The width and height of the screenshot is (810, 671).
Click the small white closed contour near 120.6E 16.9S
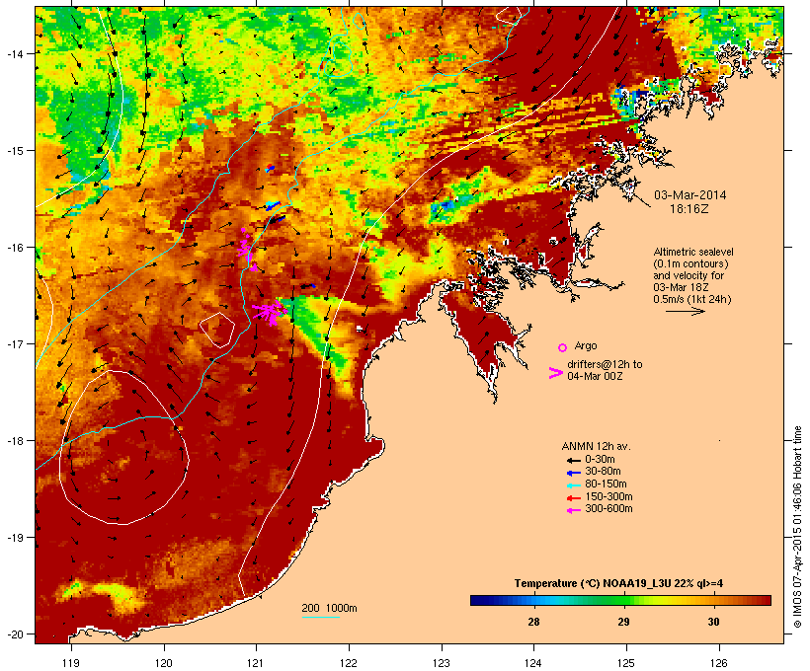pyautogui.click(x=217, y=330)
